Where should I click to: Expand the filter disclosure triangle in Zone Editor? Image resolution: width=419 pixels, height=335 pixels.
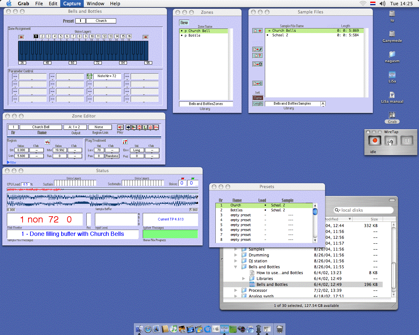[9, 162]
